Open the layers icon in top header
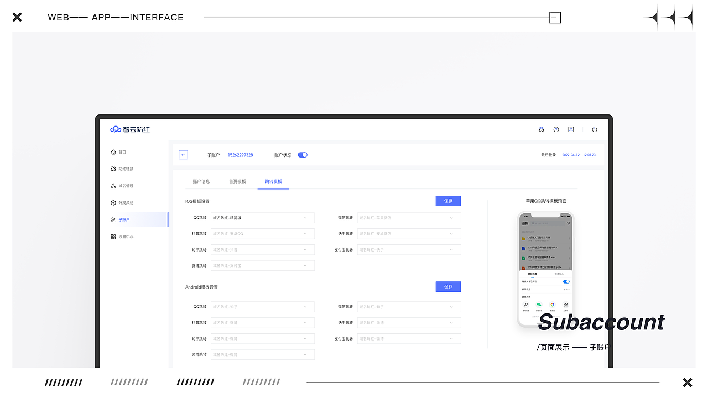This screenshot has width=708, height=398. [542, 129]
